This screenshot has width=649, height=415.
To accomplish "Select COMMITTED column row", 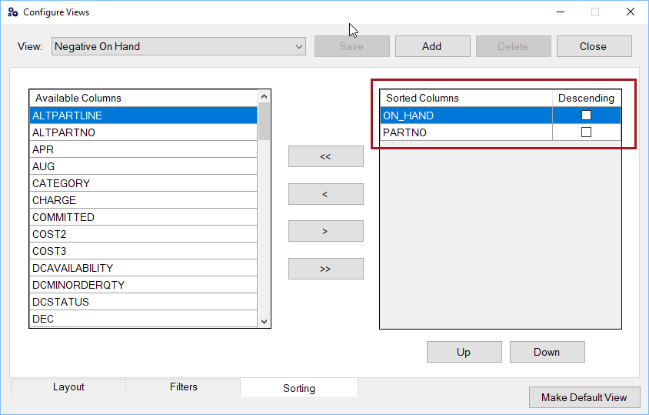I will click(143, 217).
